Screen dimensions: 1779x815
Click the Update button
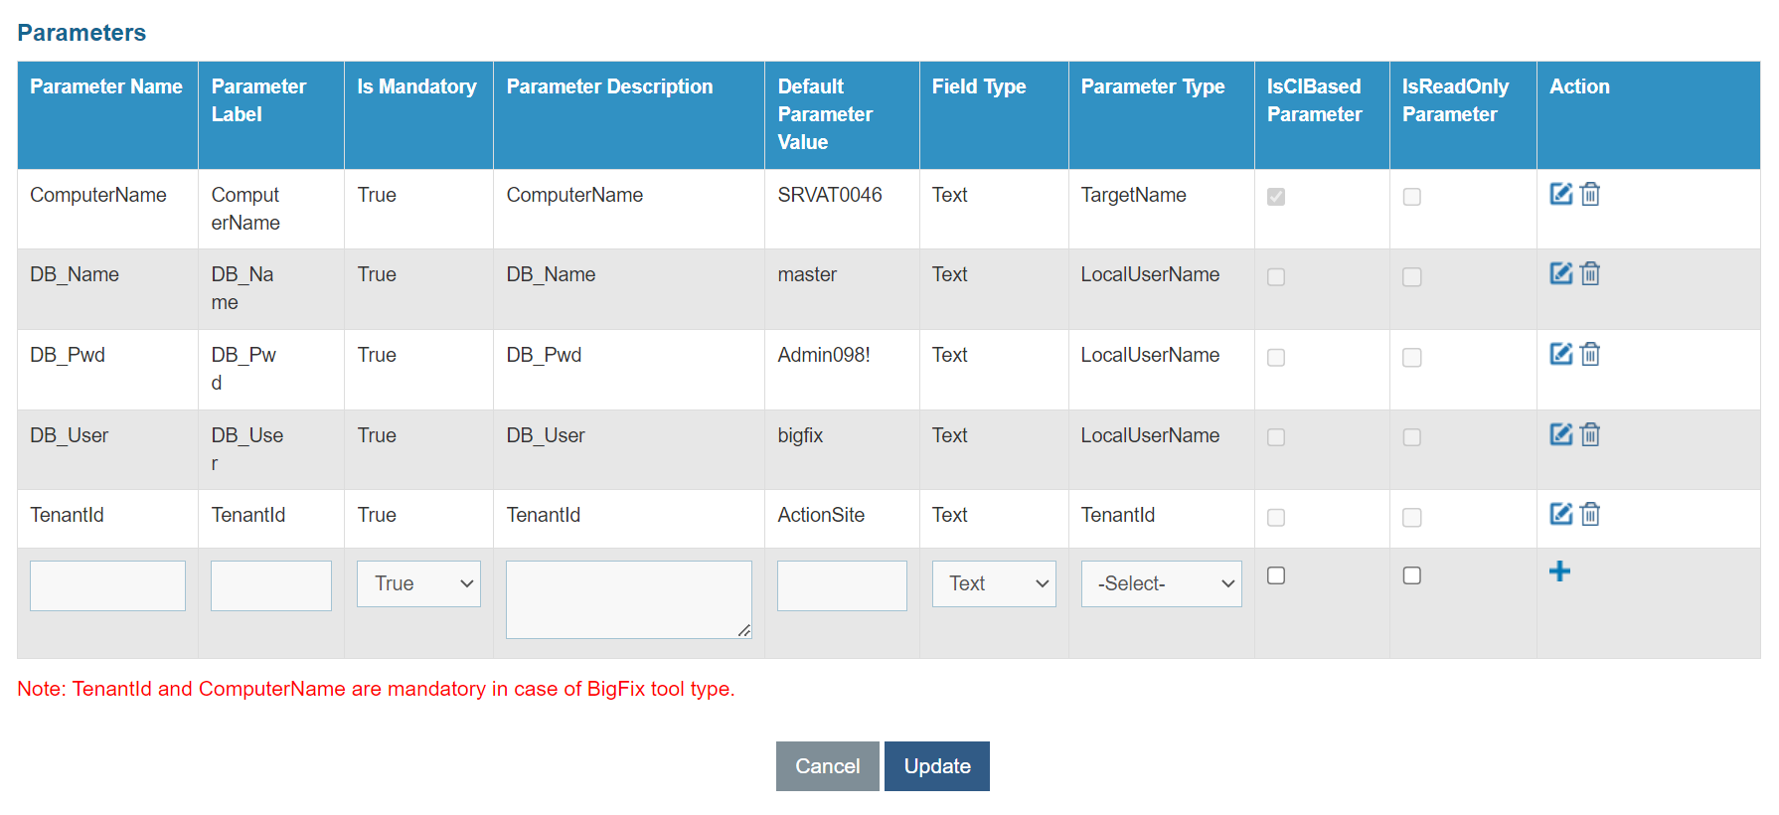936,766
